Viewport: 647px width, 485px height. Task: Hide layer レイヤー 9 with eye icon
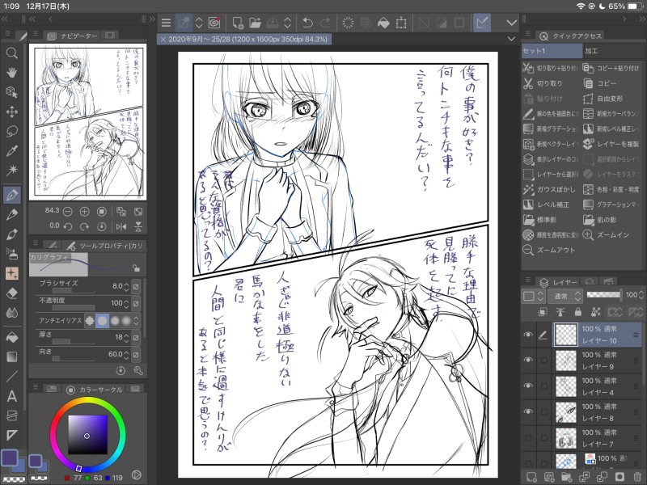coord(528,360)
